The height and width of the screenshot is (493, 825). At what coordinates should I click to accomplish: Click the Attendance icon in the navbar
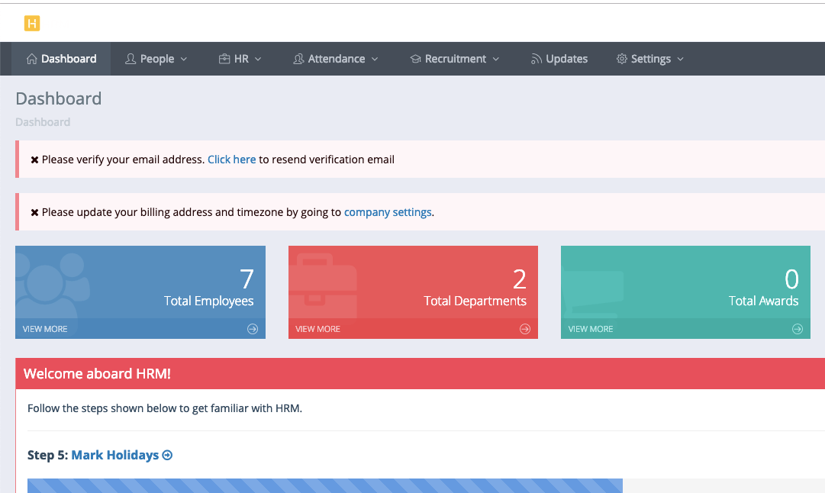coord(298,58)
